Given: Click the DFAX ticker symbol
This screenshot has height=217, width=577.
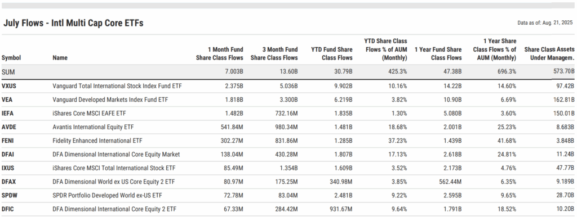Looking at the screenshot, I should click(x=8, y=182).
